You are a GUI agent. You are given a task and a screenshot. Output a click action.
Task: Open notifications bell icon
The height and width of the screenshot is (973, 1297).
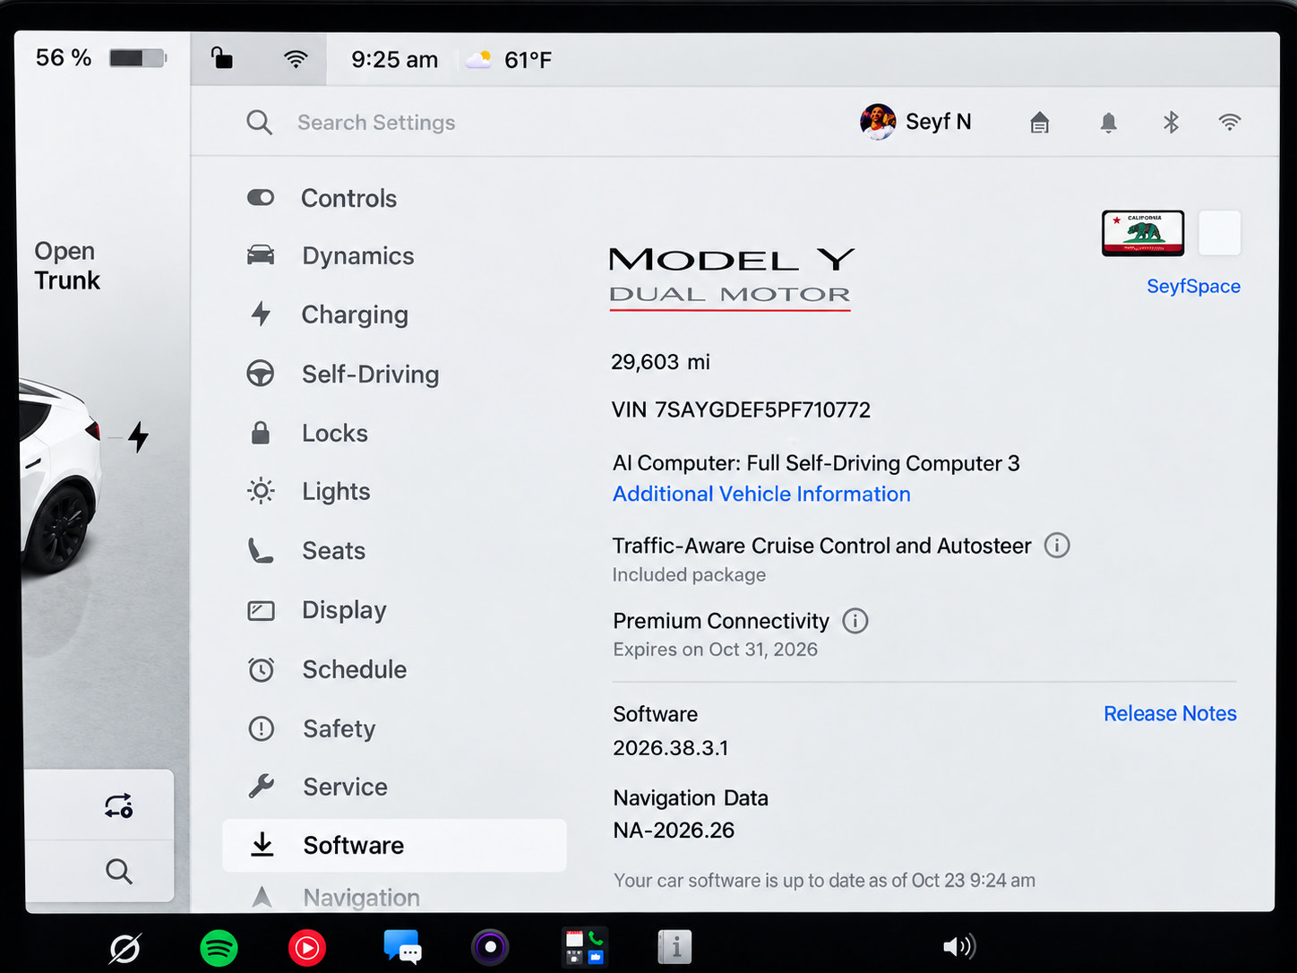[1108, 123]
